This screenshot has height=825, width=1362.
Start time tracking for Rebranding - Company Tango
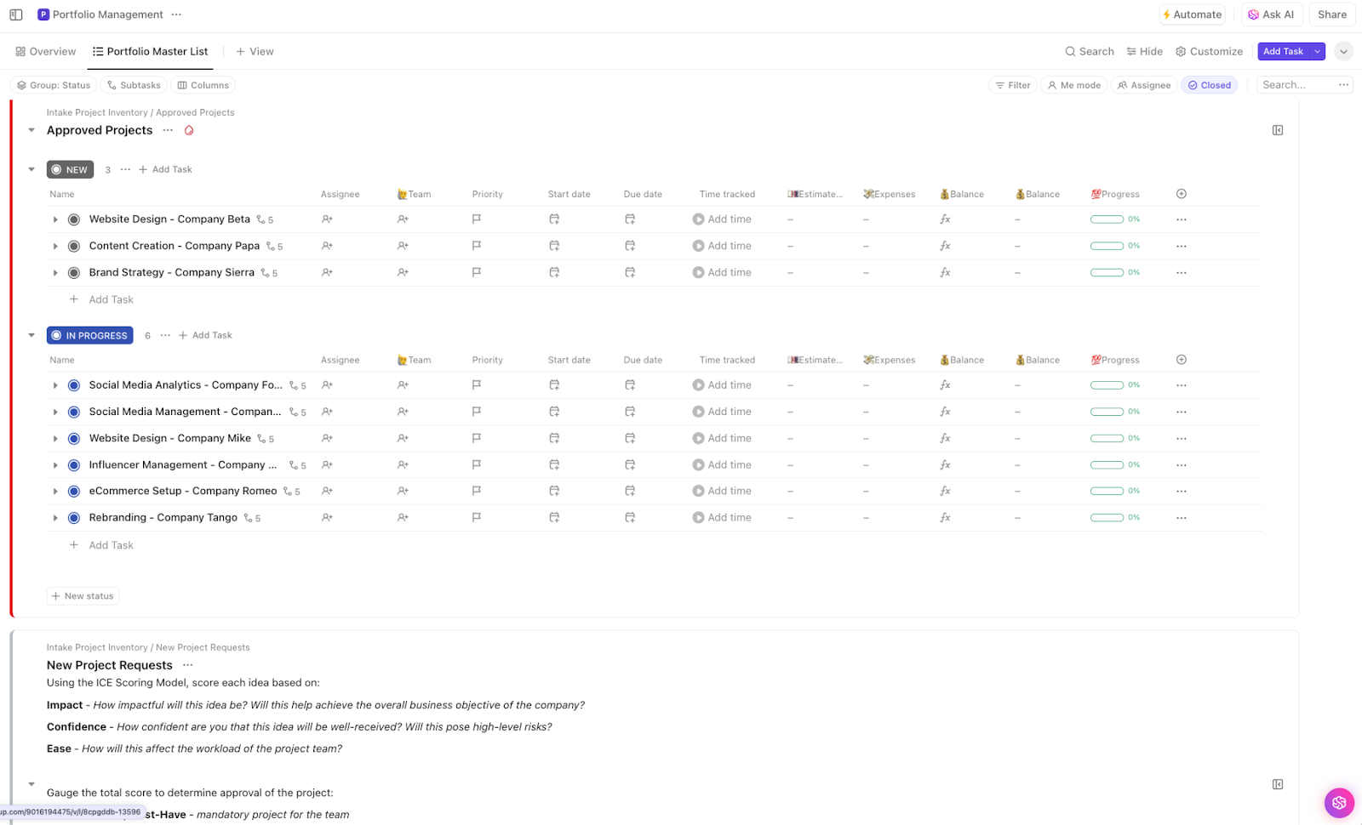[722, 518]
